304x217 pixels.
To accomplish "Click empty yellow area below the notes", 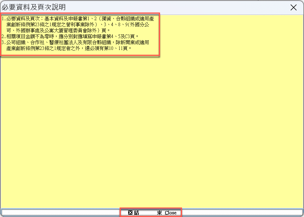I will tap(152, 132).
